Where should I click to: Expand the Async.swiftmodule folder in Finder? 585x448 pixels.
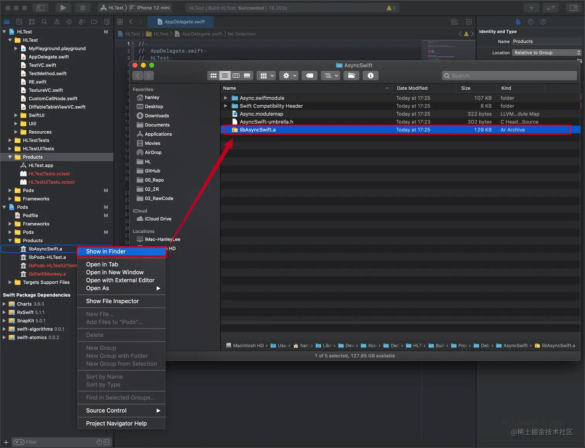pos(226,98)
